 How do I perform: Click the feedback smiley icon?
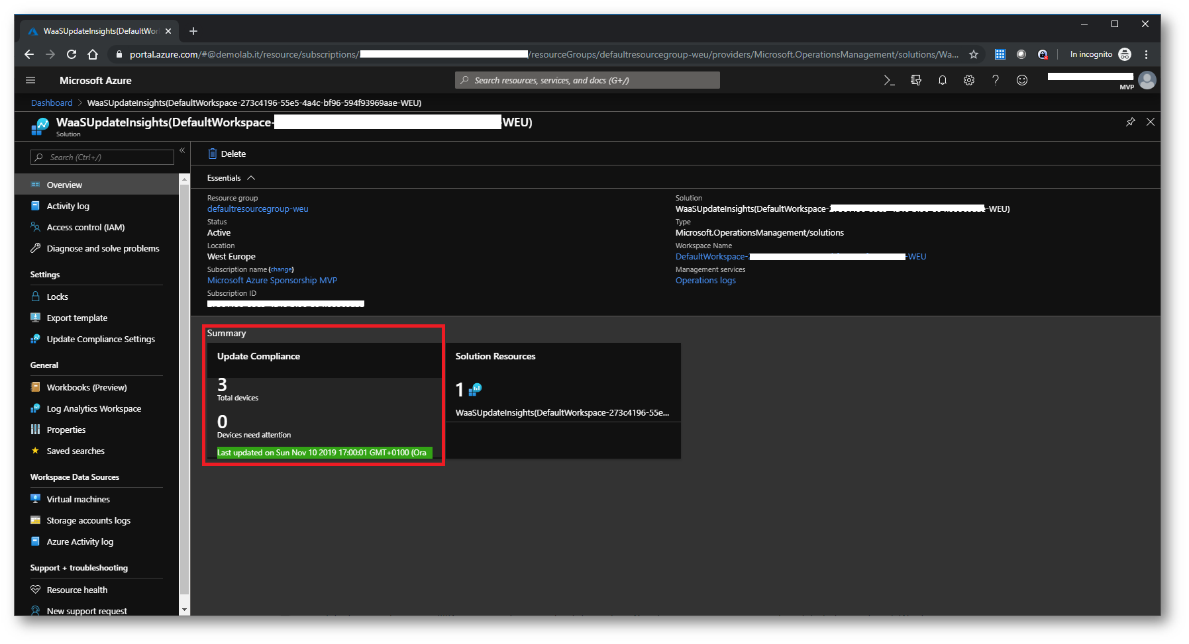[1022, 80]
